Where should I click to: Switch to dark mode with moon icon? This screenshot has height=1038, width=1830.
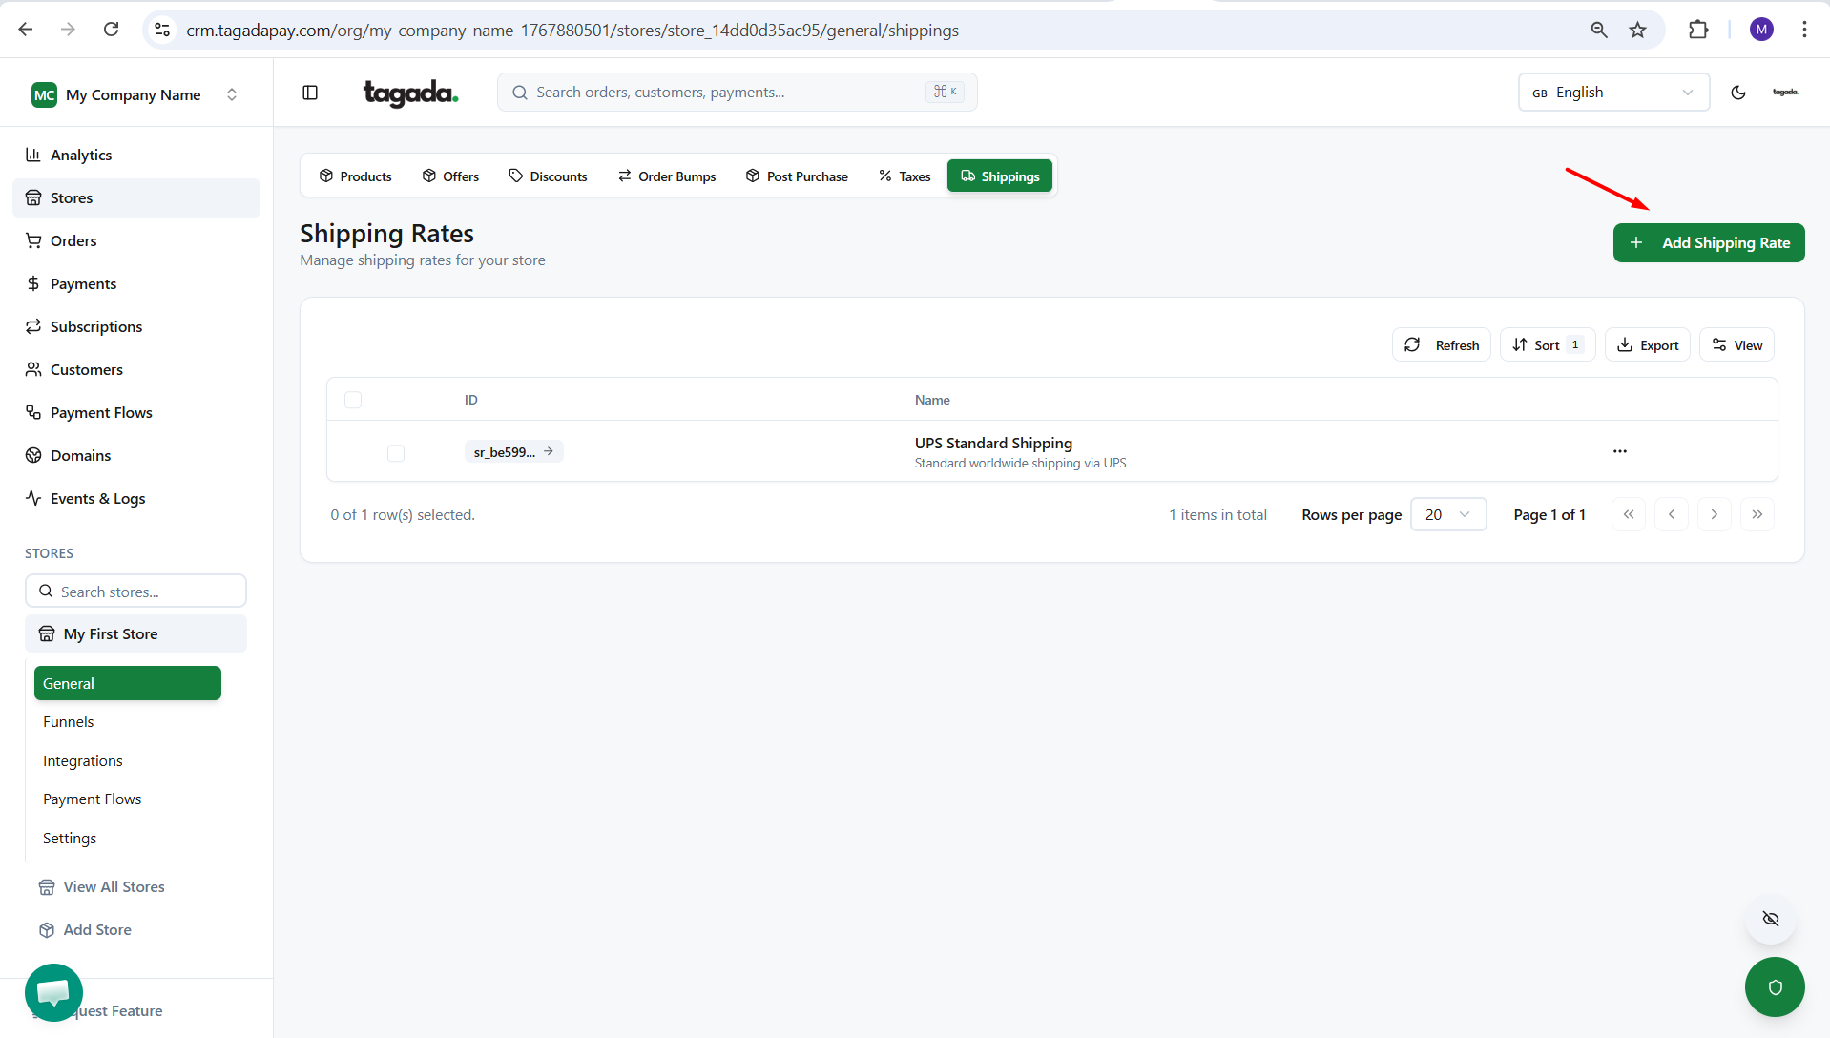[1737, 93]
